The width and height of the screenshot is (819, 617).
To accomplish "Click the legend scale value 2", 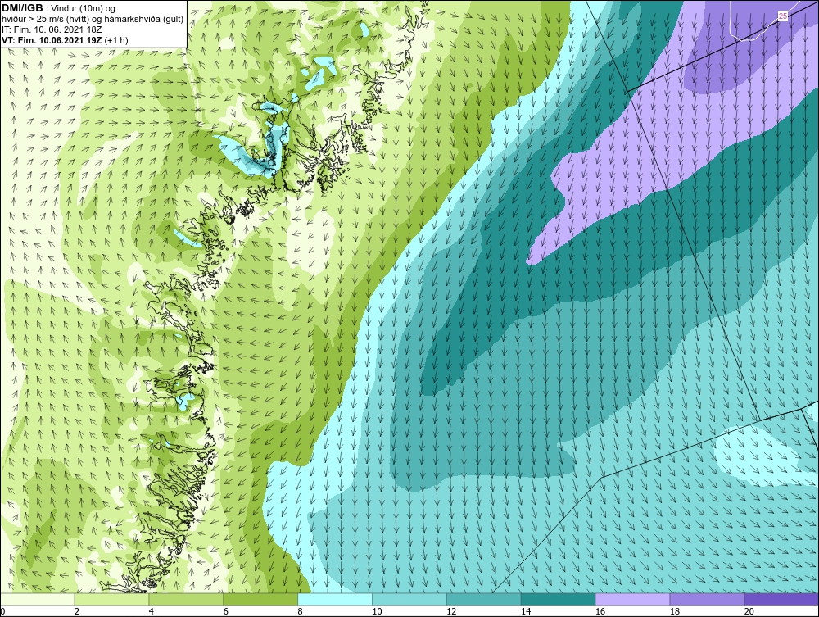I will (77, 611).
